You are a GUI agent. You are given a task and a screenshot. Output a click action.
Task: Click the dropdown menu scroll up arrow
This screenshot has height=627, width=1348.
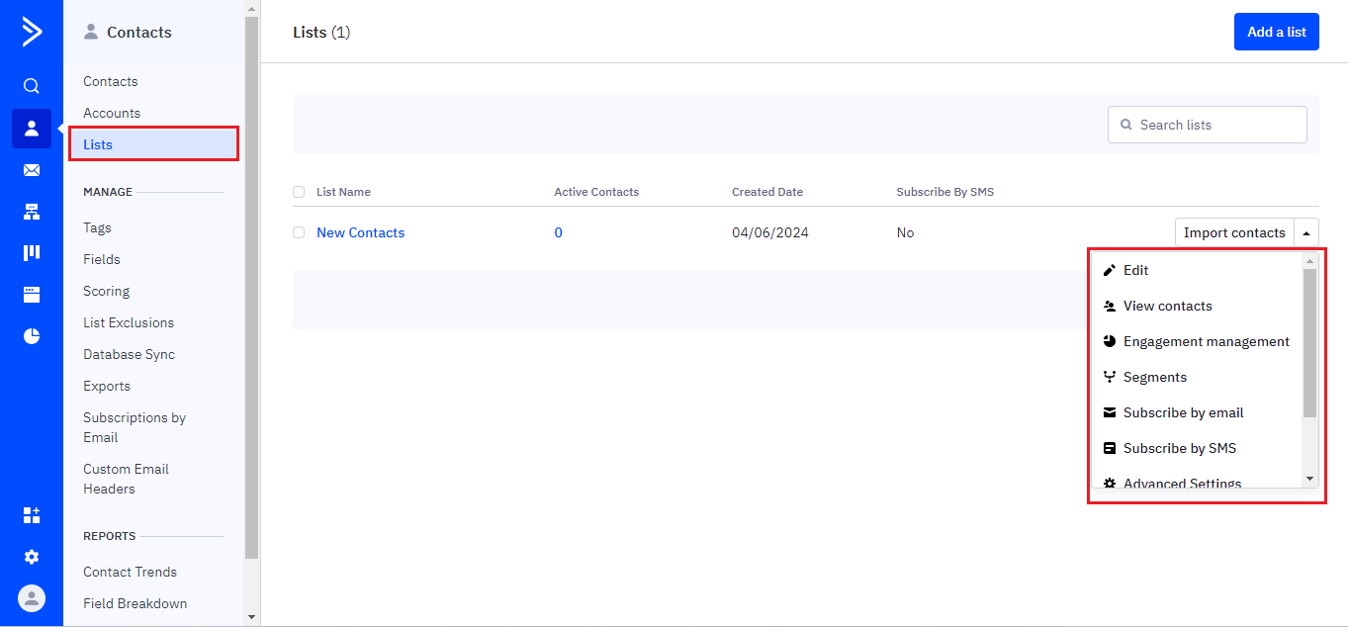pyautogui.click(x=1309, y=261)
